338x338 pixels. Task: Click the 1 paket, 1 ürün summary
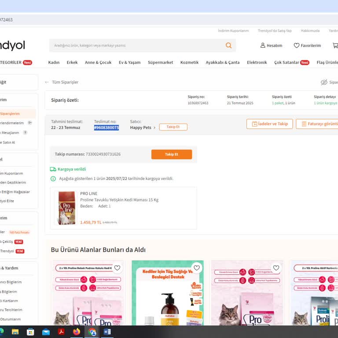pos(283,103)
